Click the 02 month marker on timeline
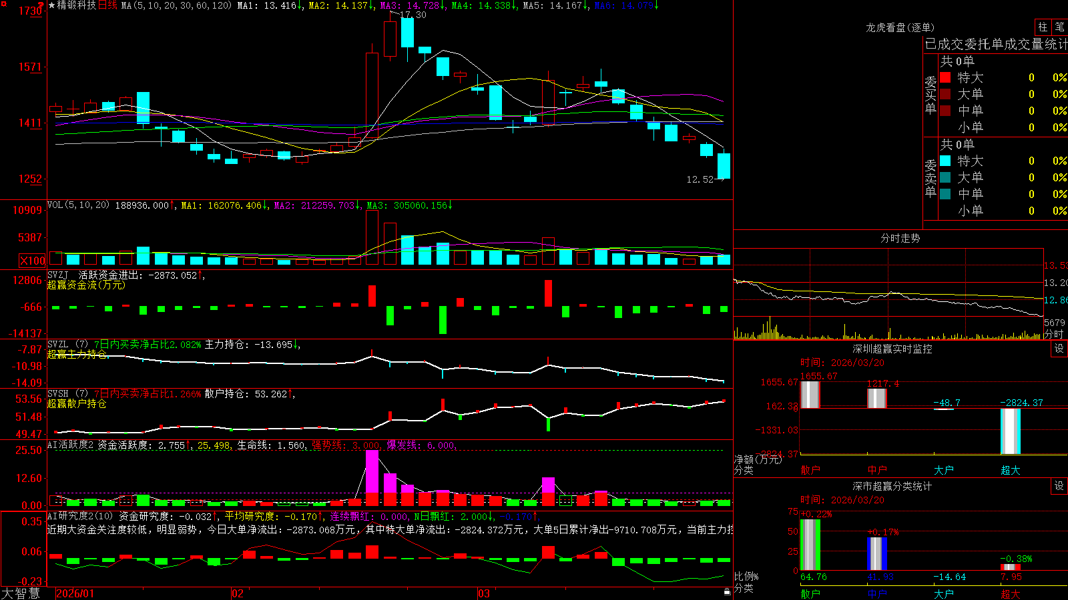This screenshot has width=1068, height=600. click(238, 593)
